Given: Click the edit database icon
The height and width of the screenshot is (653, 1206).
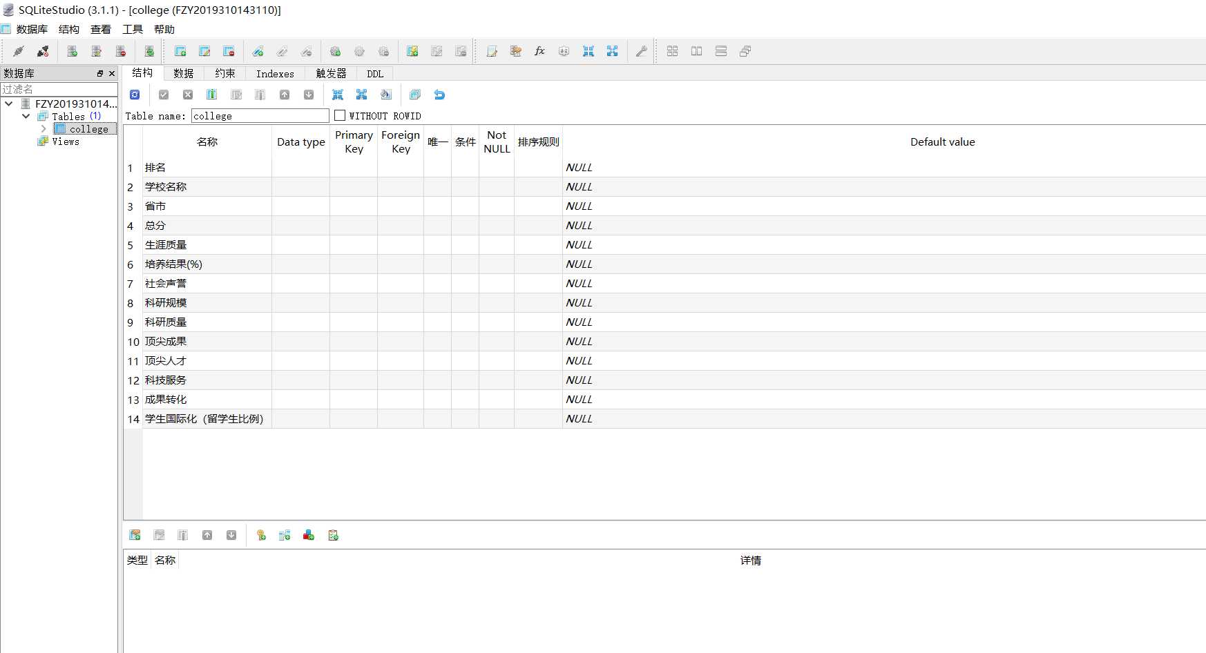Looking at the screenshot, I should (96, 51).
